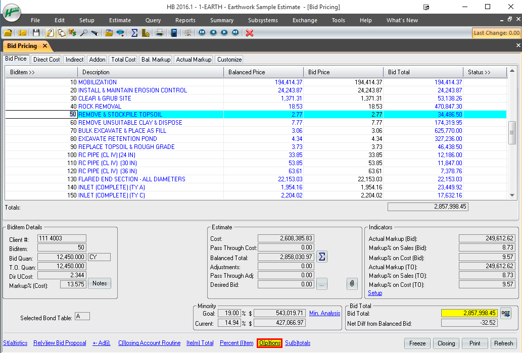This screenshot has width=522, height=353.
Task: Switch to the Bal. Markup tab
Action: coord(156,60)
